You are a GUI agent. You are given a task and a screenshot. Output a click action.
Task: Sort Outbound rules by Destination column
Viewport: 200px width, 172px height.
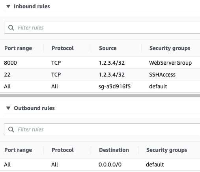click(114, 150)
